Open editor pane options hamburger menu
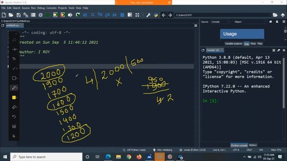 point(196,26)
